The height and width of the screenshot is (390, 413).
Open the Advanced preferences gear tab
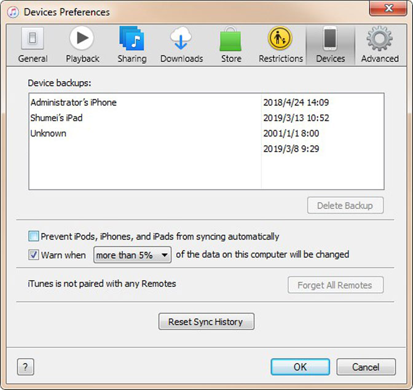pos(380,45)
